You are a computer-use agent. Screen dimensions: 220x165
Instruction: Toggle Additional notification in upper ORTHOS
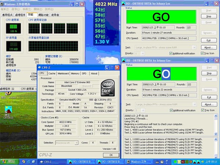click(x=171, y=54)
